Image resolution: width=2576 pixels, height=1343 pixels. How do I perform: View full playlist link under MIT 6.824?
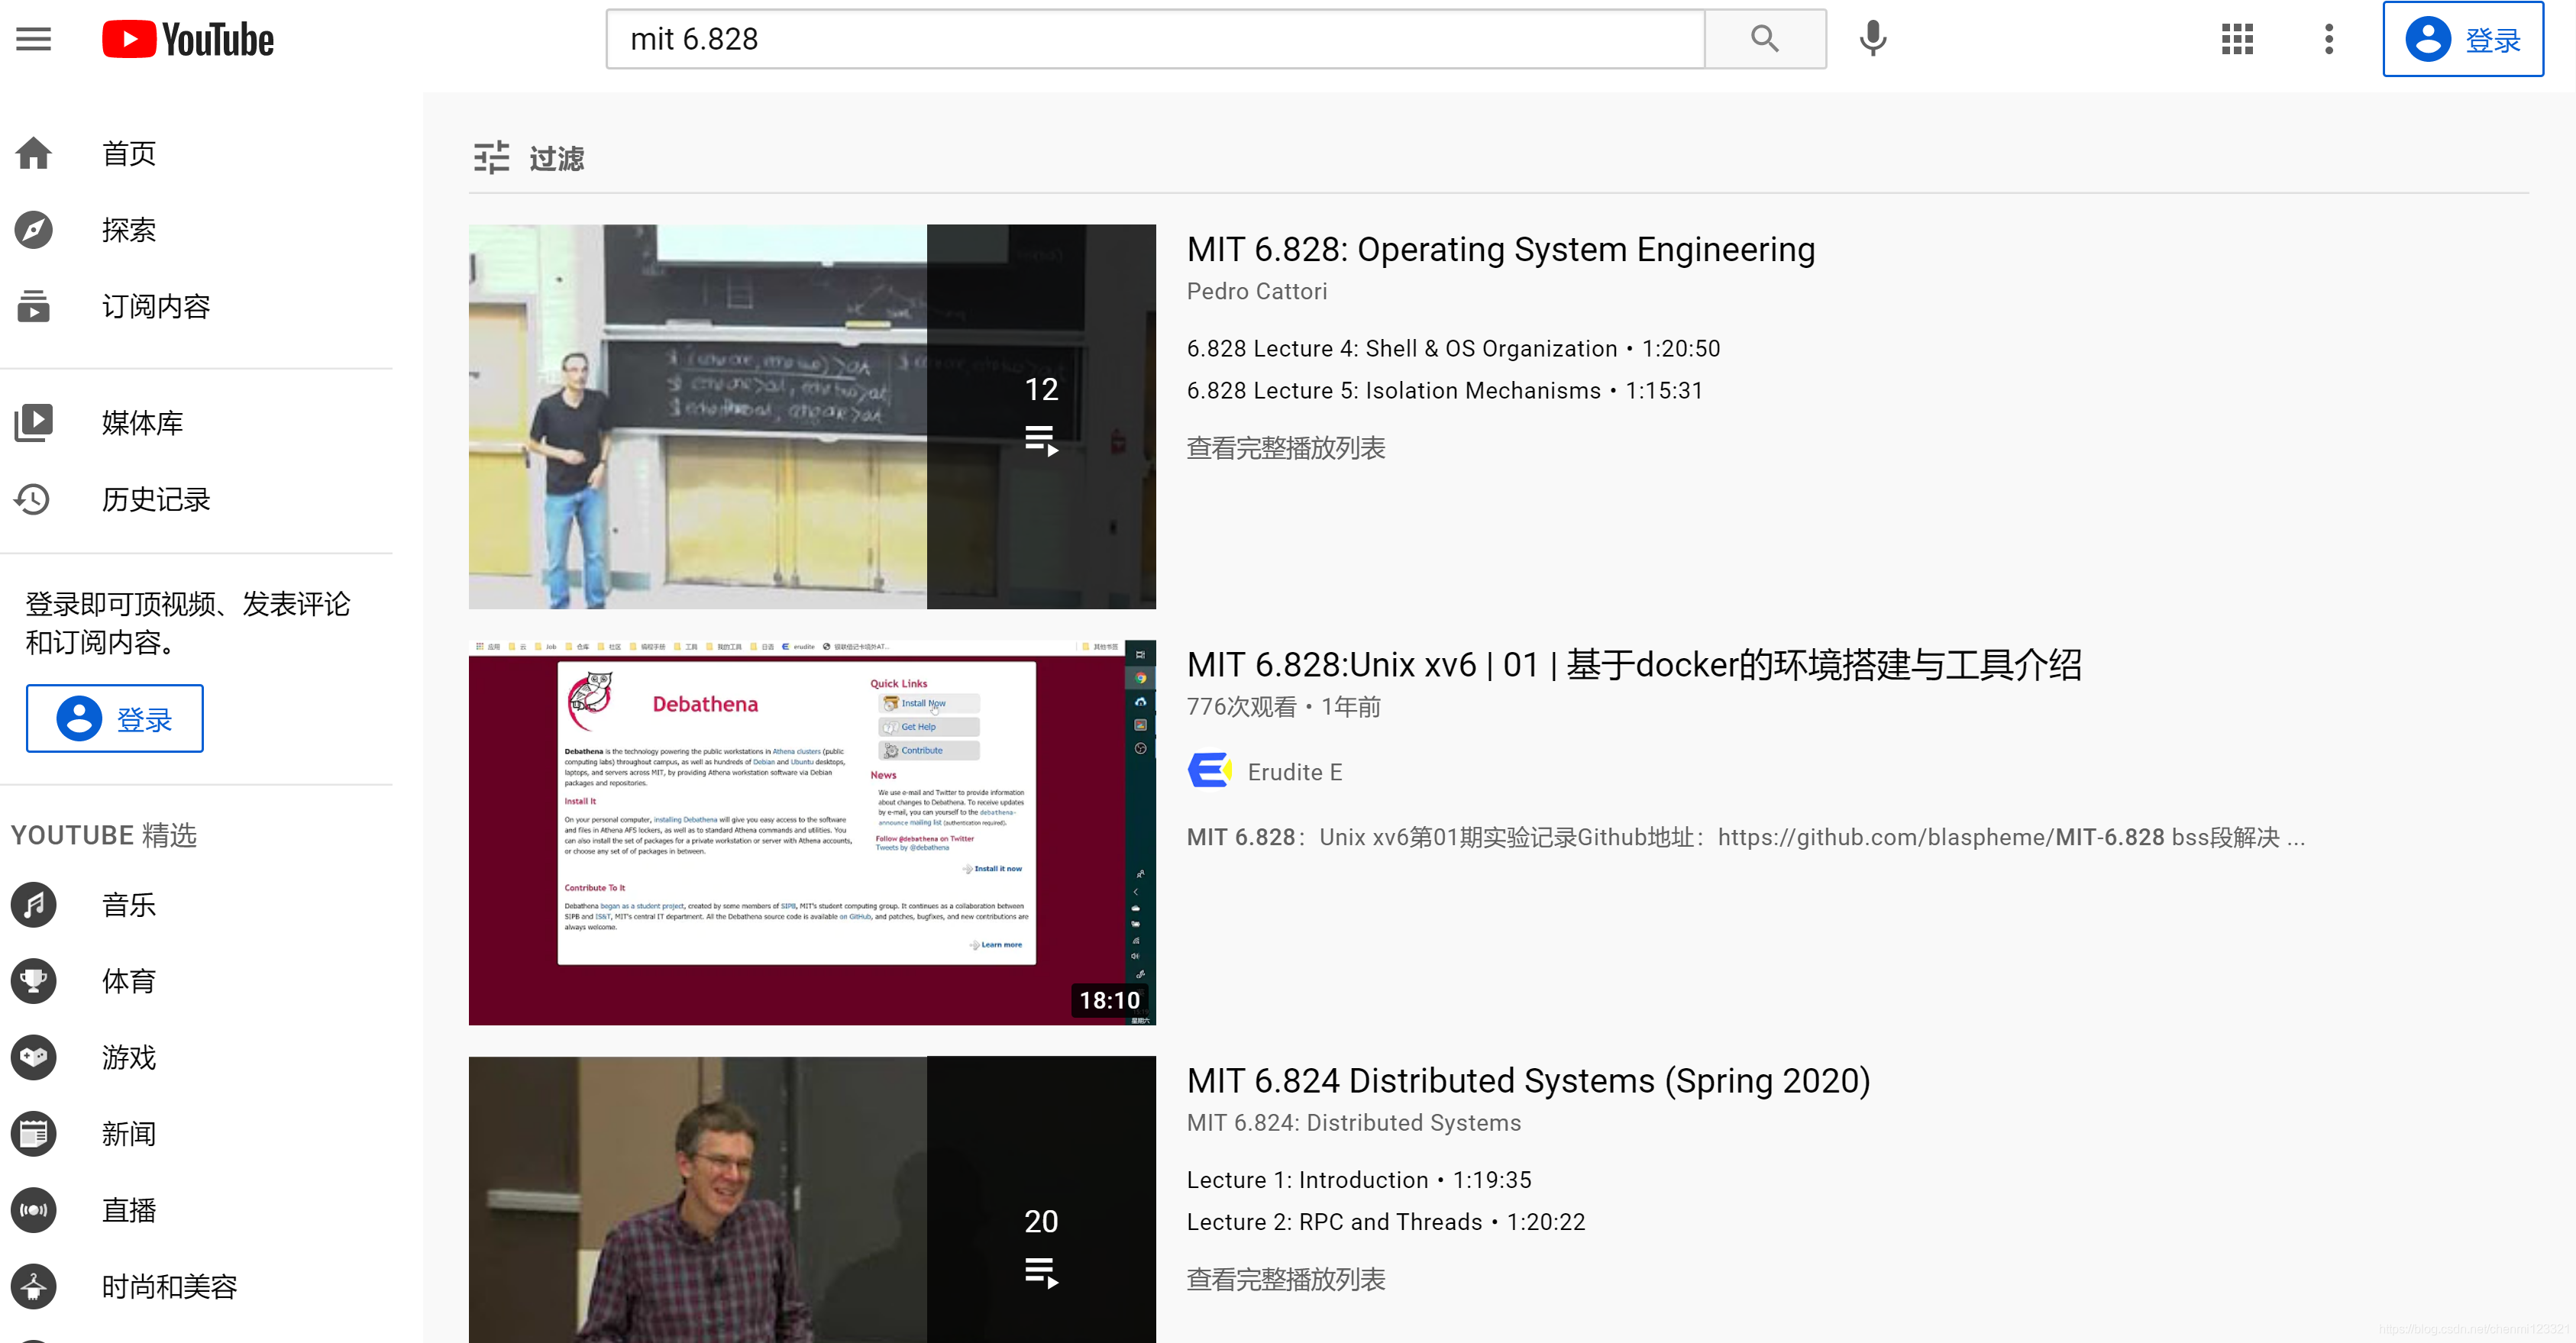pyautogui.click(x=1286, y=1279)
